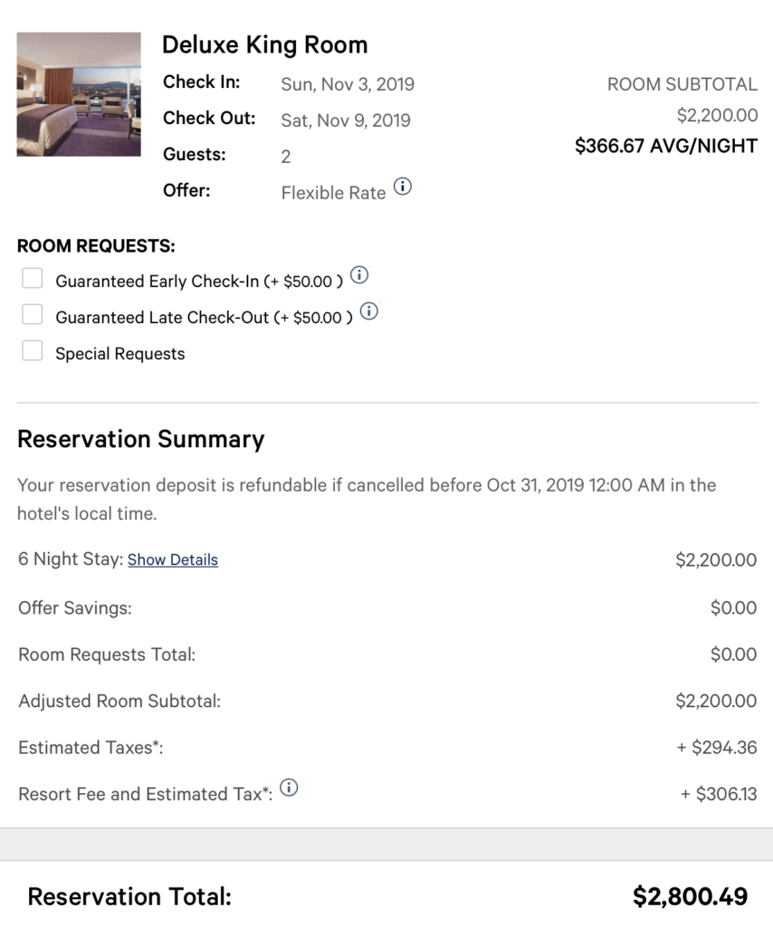Image resolution: width=773 pixels, height=927 pixels.
Task: Click the Deluxe King Room photo thumbnail
Action: click(79, 94)
